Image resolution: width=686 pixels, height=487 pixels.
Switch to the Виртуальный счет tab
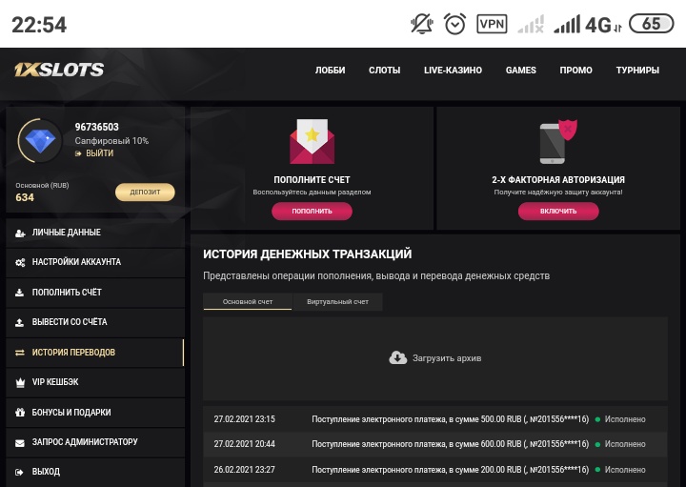pyautogui.click(x=337, y=301)
